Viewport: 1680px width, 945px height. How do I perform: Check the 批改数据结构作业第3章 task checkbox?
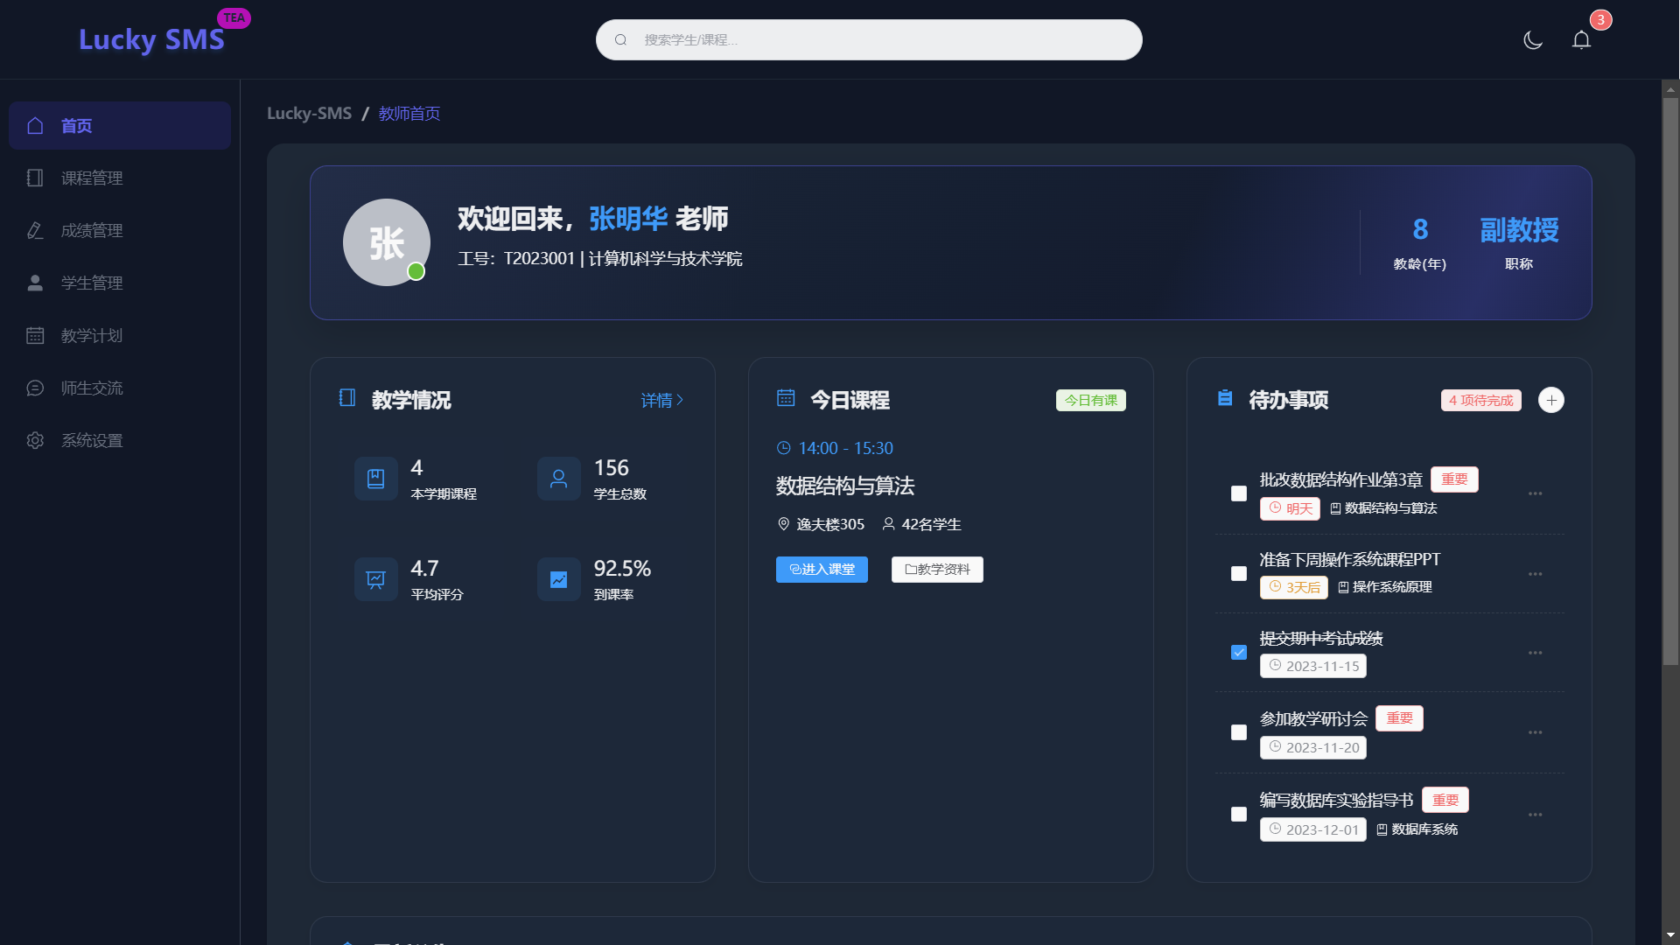coord(1238,493)
